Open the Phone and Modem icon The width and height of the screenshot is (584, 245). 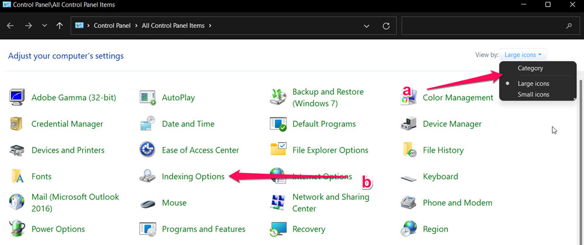click(408, 203)
